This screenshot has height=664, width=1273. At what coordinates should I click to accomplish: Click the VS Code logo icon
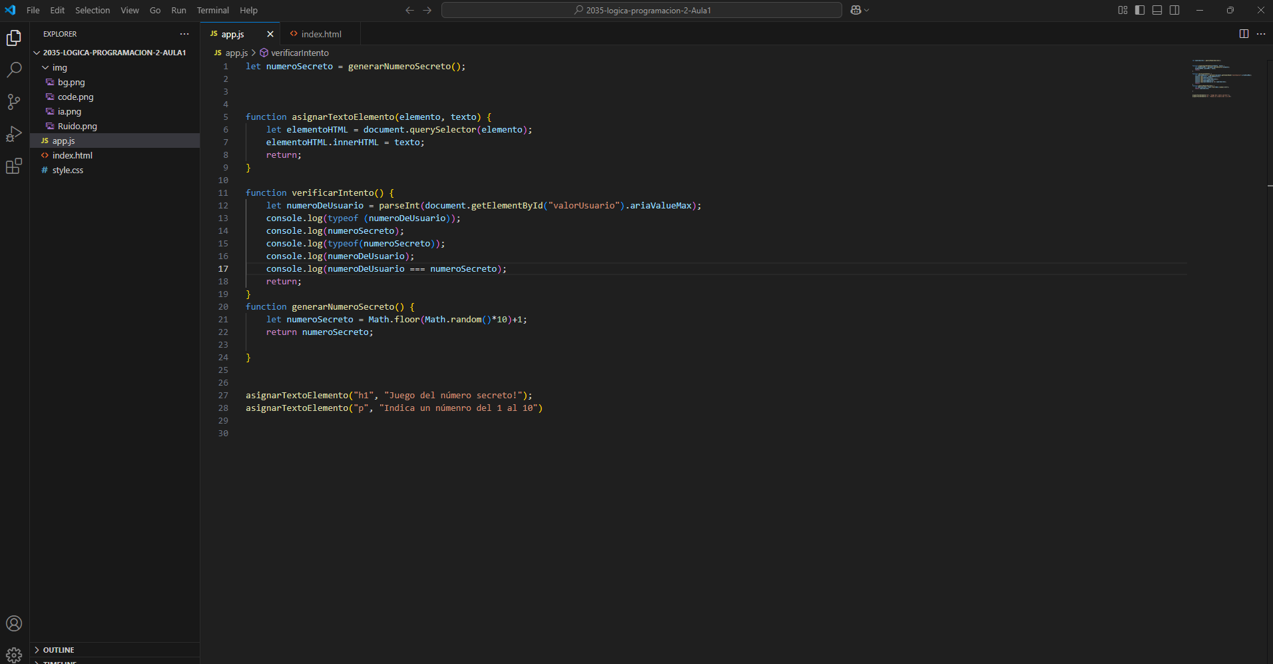coord(10,10)
